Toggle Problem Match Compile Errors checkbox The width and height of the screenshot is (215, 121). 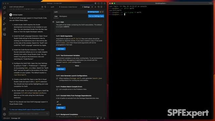point(57,89)
